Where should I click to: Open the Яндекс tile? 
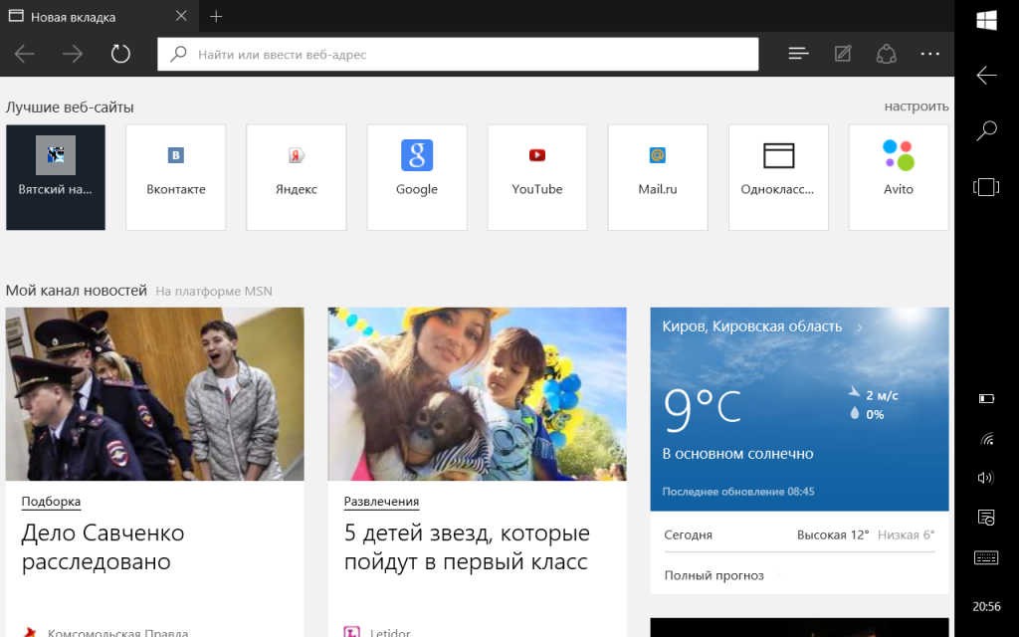pyautogui.click(x=297, y=177)
